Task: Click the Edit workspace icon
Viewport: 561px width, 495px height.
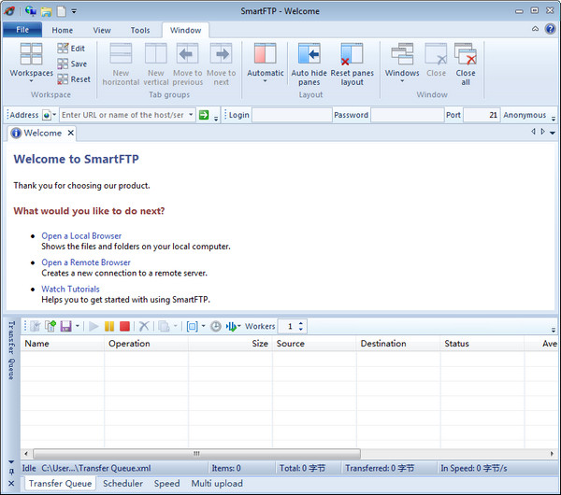Action: pos(63,49)
